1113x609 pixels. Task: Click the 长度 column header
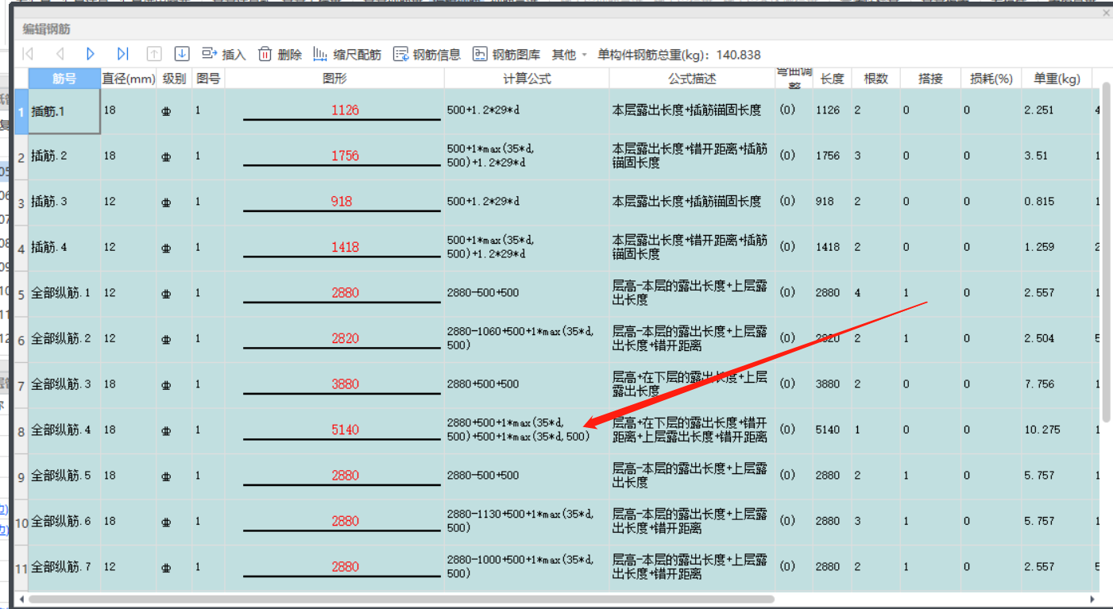pyautogui.click(x=833, y=78)
